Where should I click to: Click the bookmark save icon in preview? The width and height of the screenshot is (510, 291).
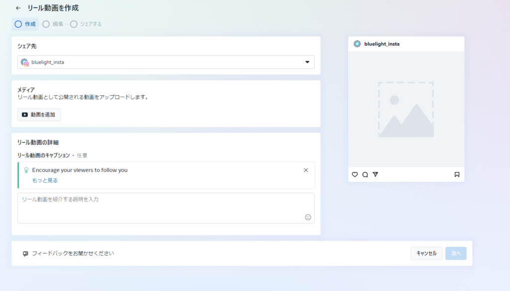pos(457,174)
